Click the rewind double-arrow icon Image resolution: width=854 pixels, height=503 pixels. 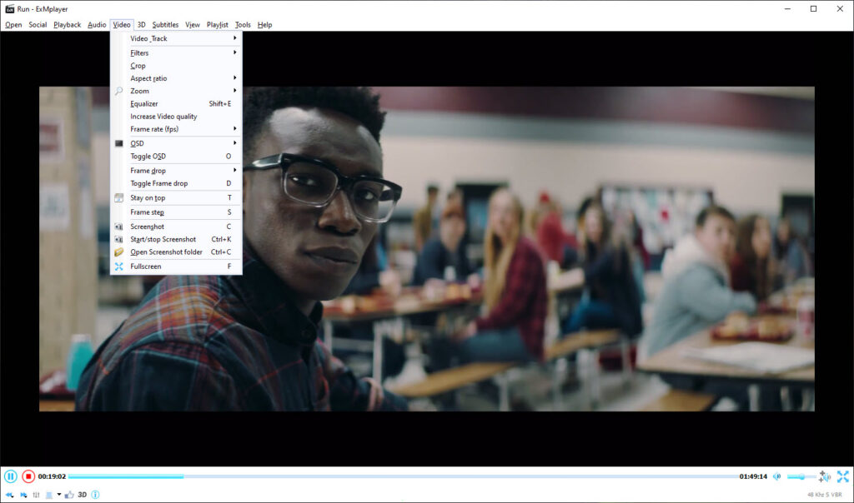tap(9, 495)
